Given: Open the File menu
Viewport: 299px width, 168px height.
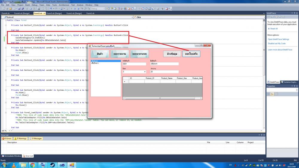Looking at the screenshot, I should coord(2,5).
